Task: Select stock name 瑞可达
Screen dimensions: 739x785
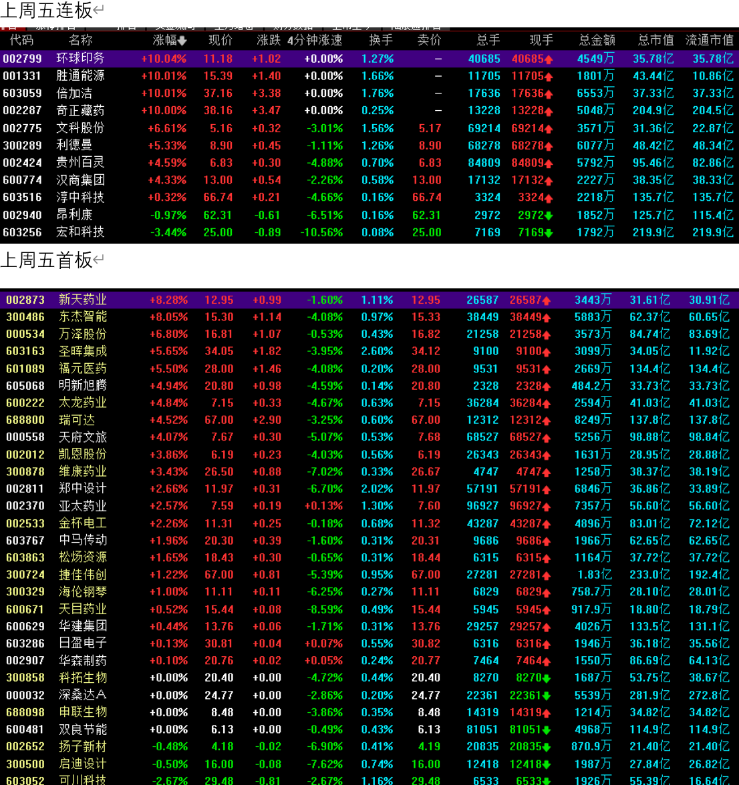Action: pos(77,420)
